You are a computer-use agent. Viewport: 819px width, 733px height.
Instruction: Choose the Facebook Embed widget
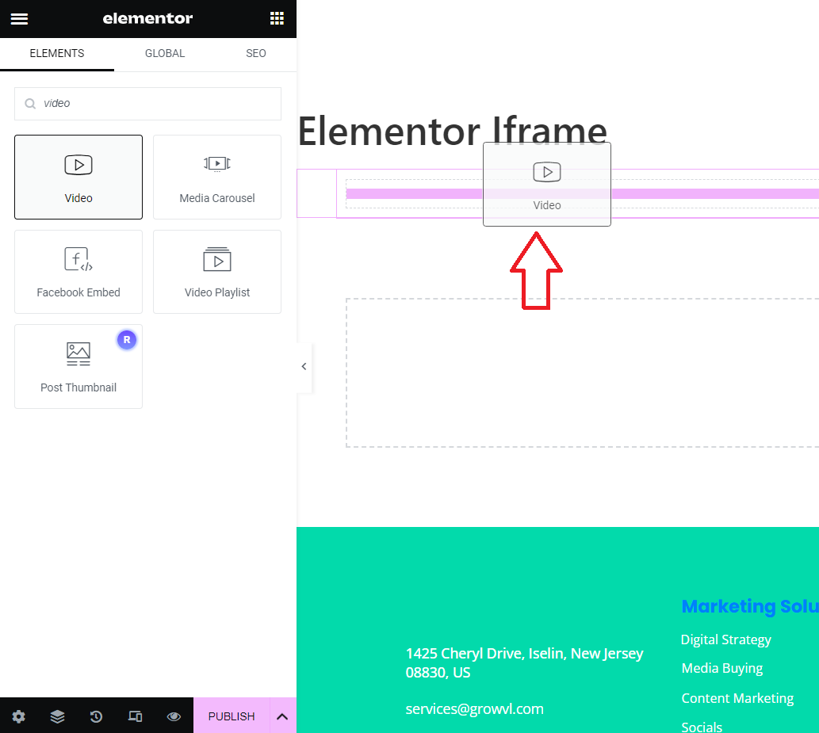tap(78, 272)
